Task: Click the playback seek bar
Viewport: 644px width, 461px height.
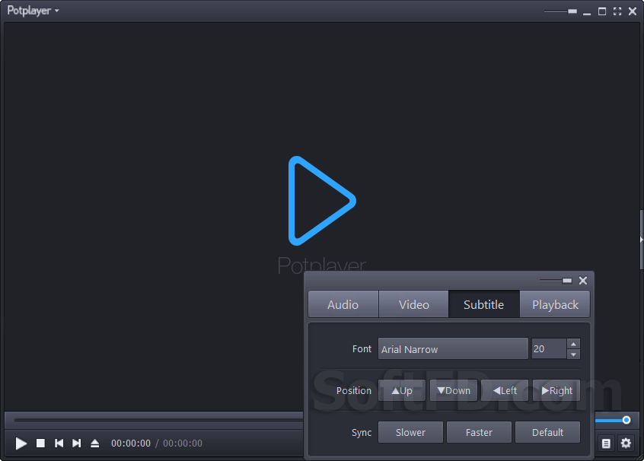Action: (158, 421)
